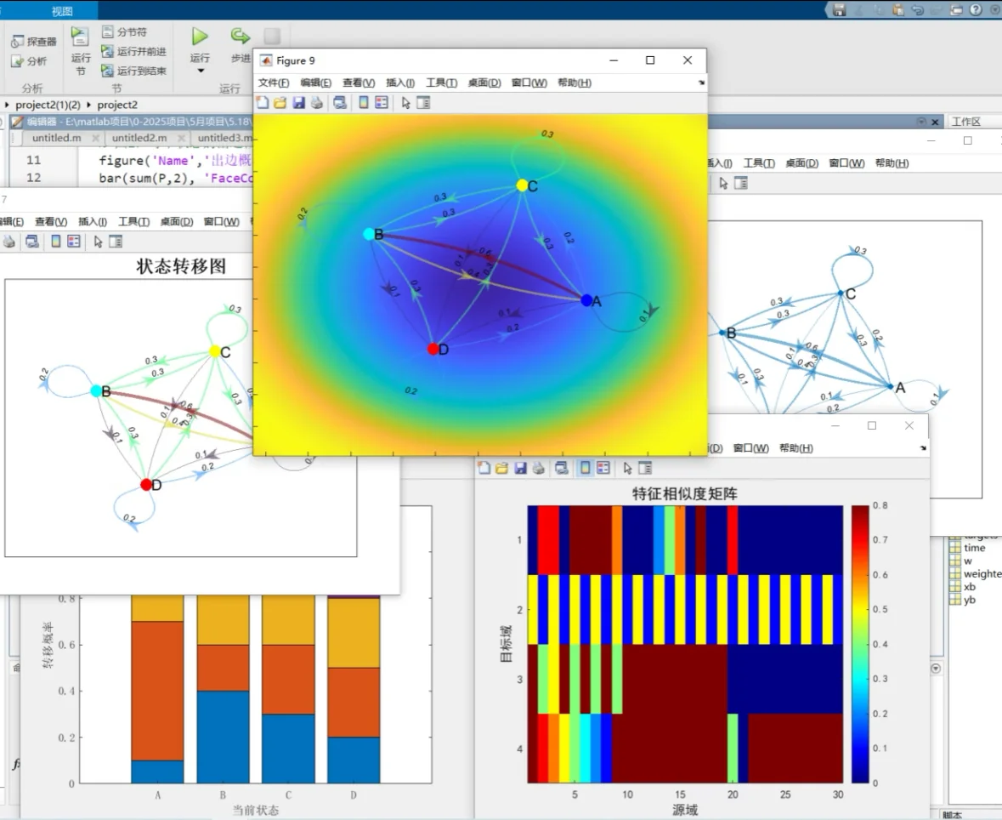
Task: Click Edit Plot arrow in heatmap figure toolbar
Action: (x=627, y=468)
